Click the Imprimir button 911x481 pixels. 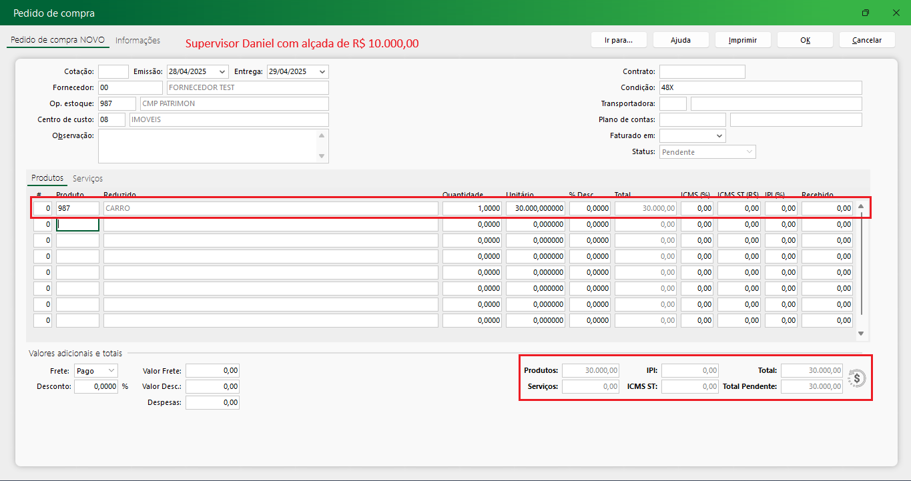[x=742, y=40]
